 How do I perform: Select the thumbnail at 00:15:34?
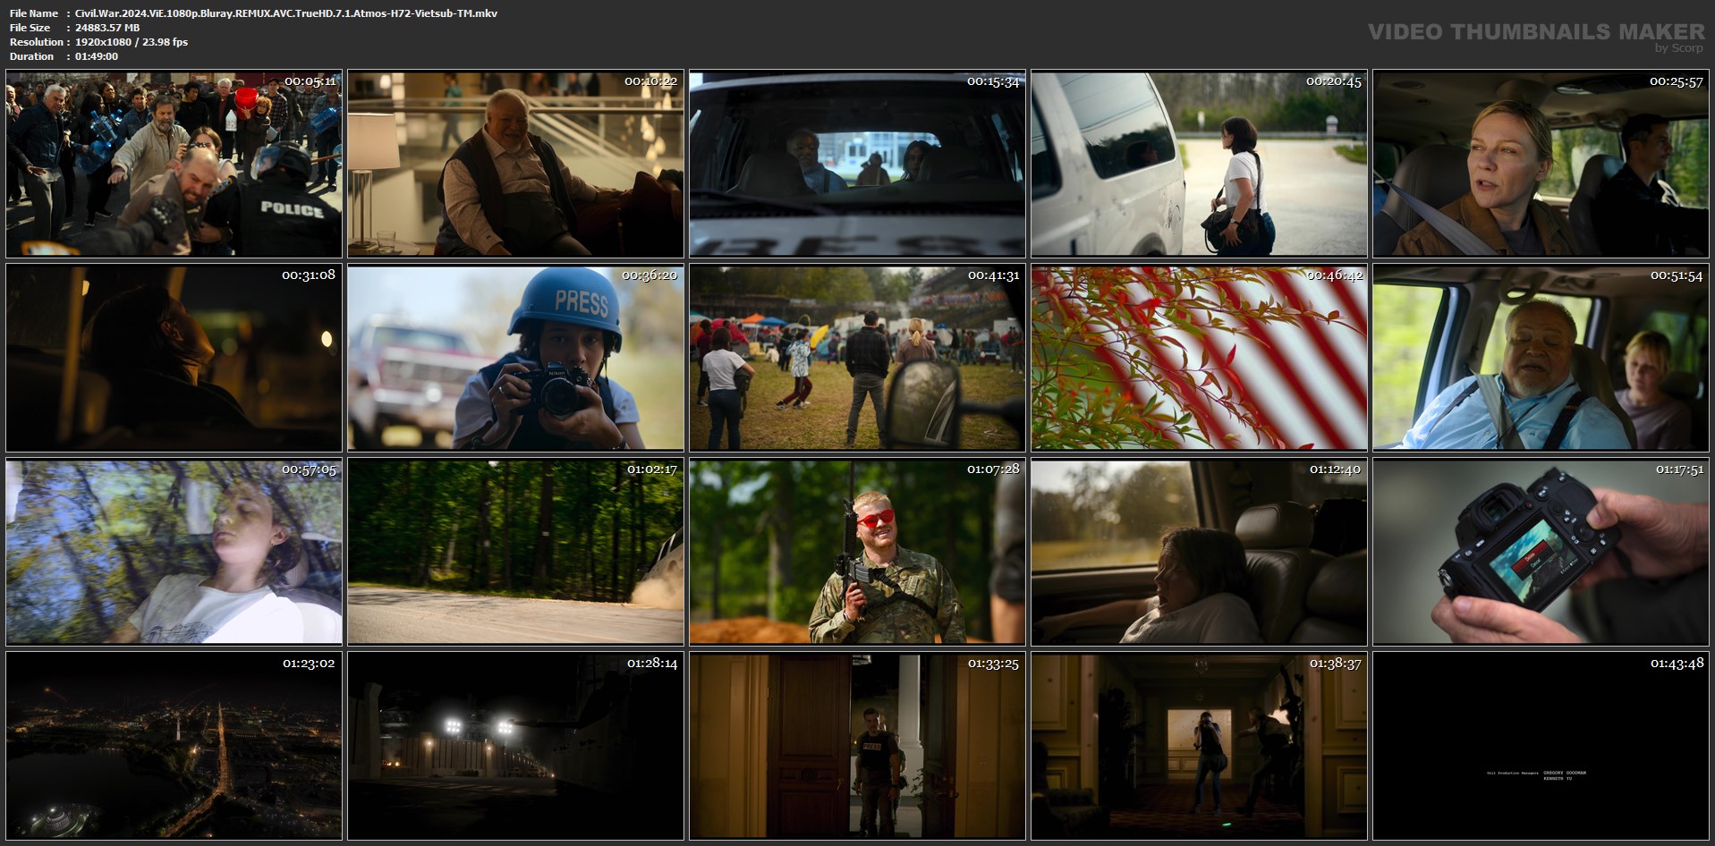pyautogui.click(x=858, y=165)
